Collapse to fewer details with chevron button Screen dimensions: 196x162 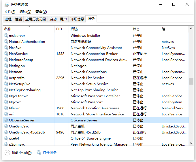pos(7,153)
